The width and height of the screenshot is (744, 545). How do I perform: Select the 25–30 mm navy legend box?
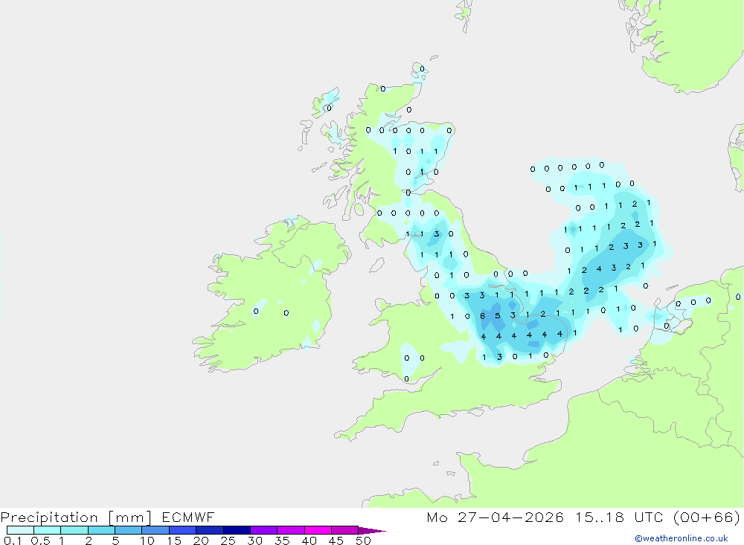[237, 530]
